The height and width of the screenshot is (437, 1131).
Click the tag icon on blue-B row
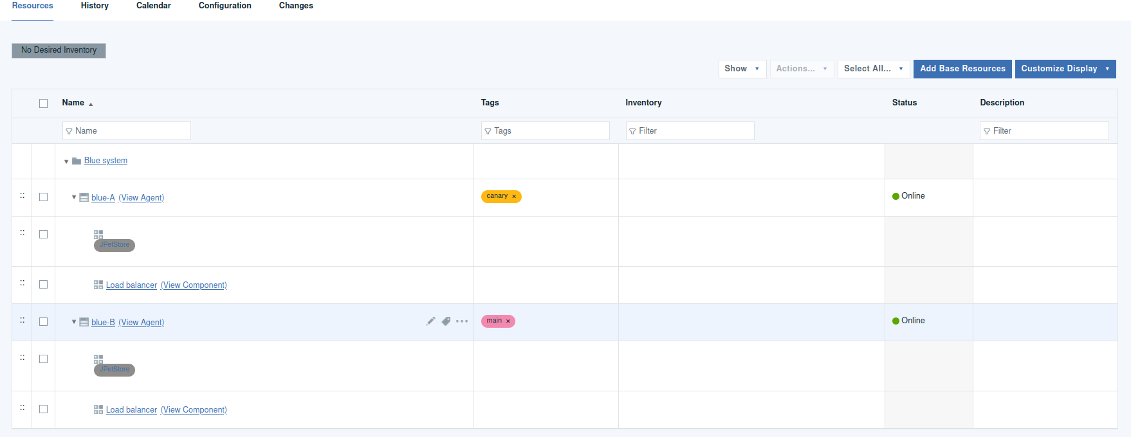(446, 321)
